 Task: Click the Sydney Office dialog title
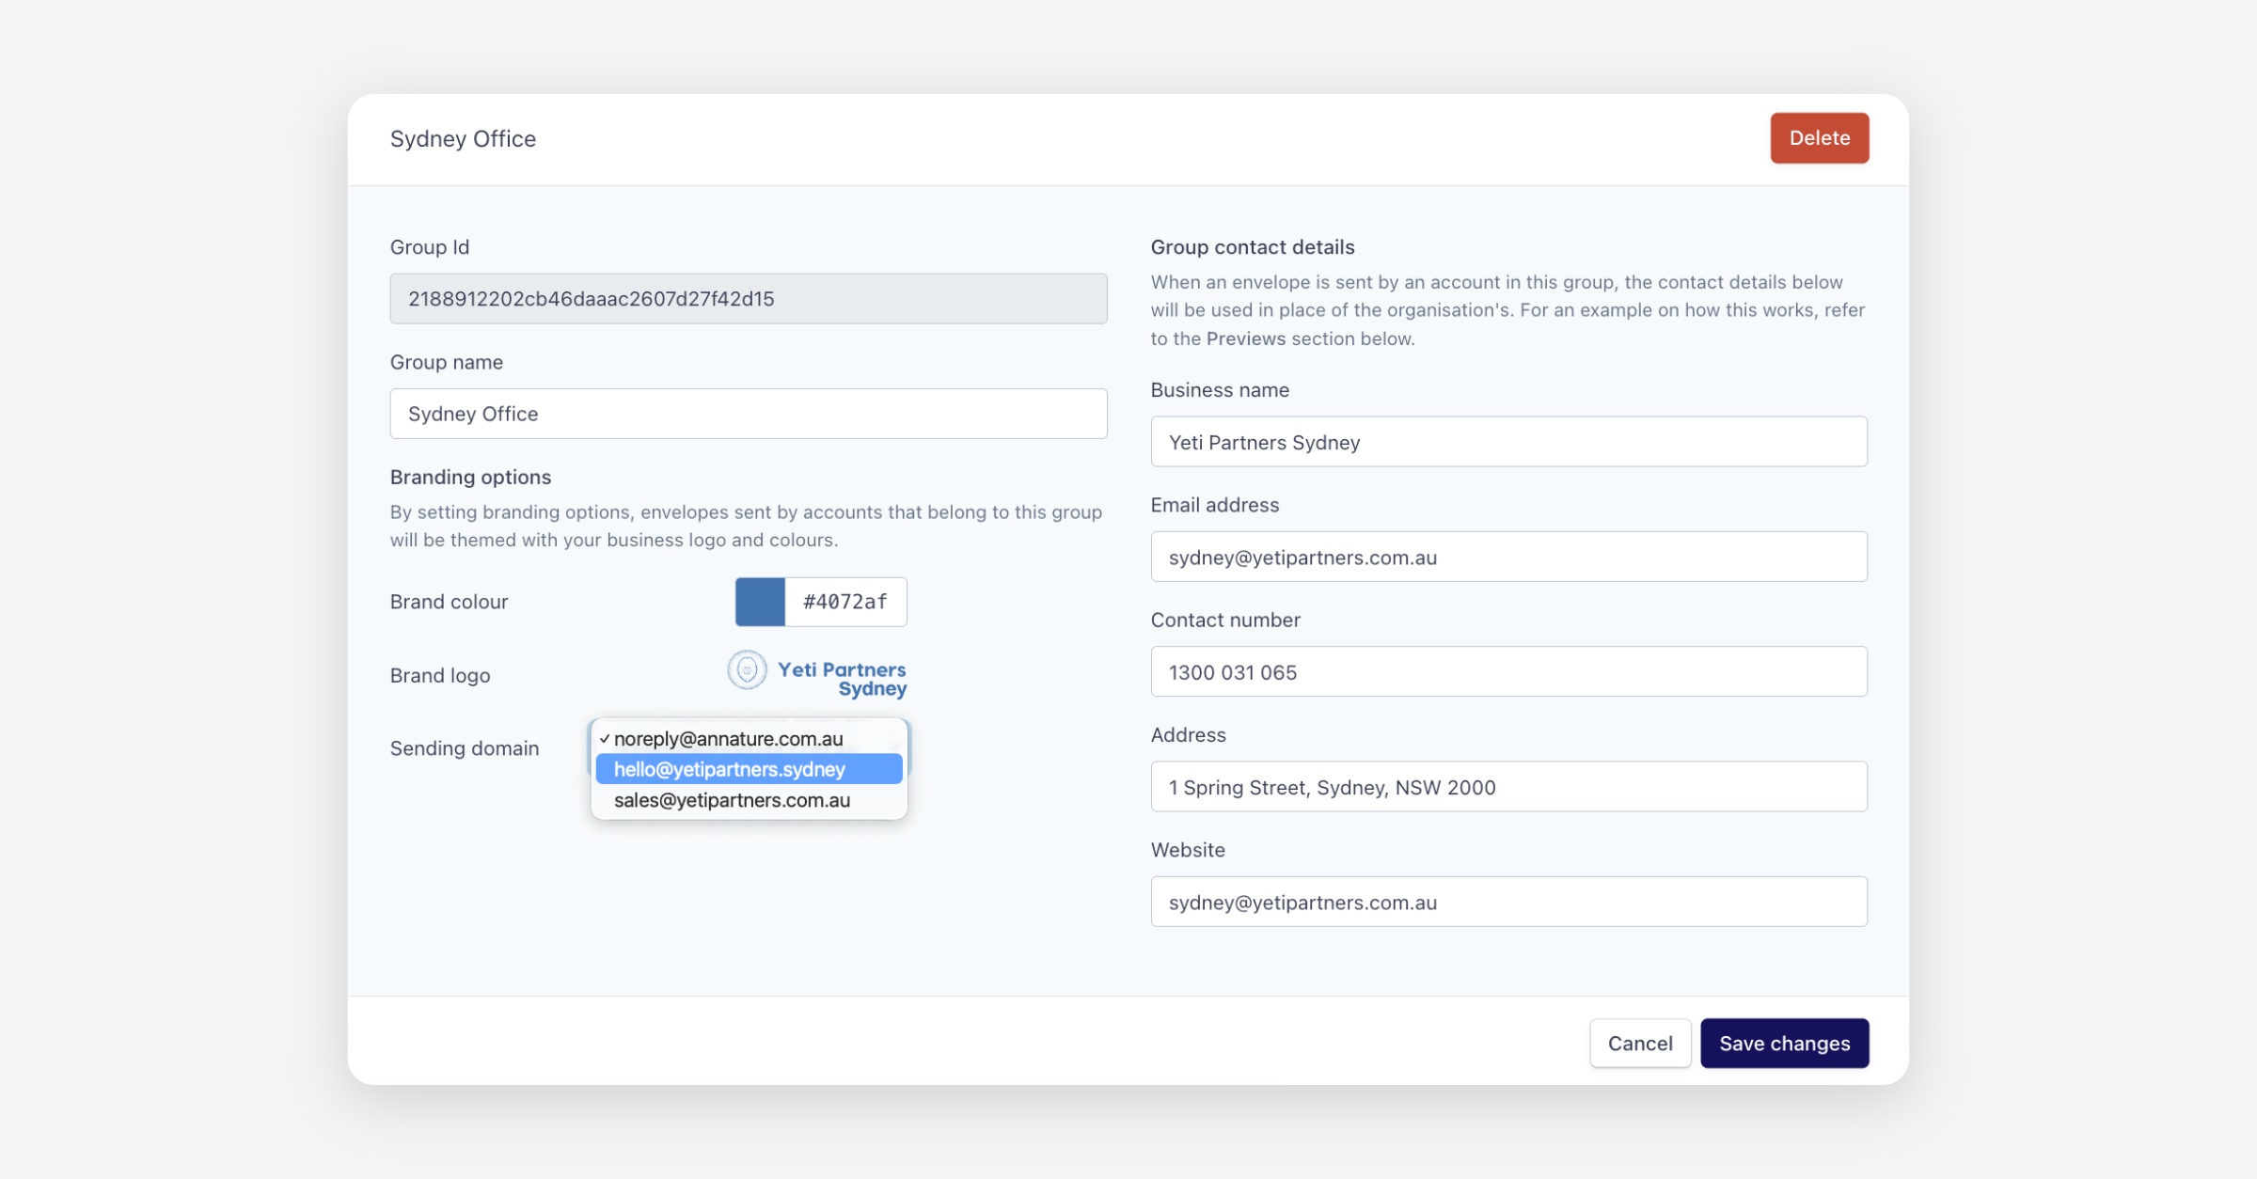point(463,139)
